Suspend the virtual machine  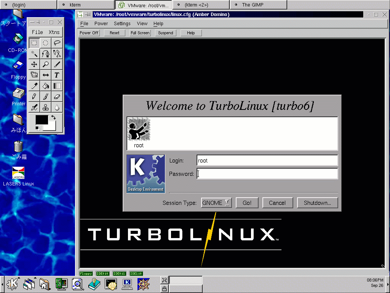166,33
